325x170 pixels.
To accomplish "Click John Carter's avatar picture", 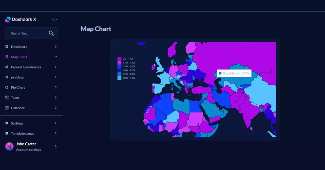I will tap(9, 146).
